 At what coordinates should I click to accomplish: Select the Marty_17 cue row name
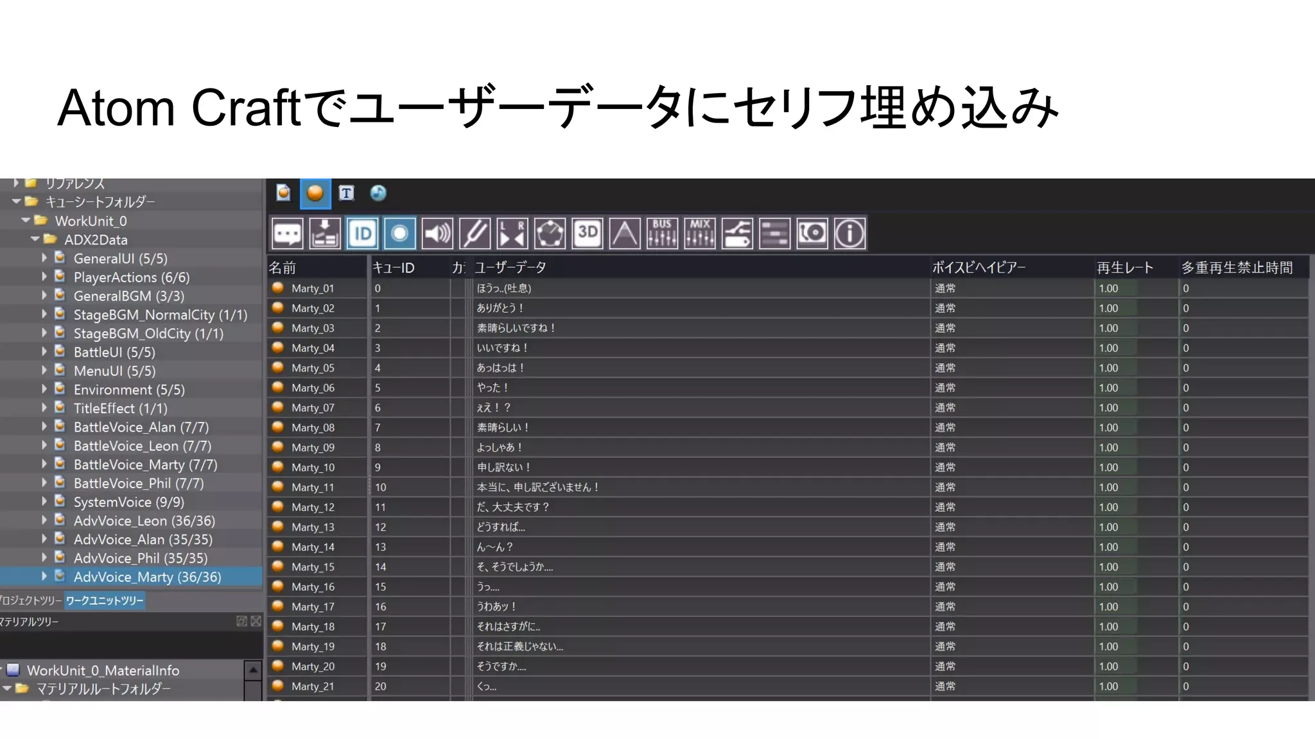click(x=313, y=606)
